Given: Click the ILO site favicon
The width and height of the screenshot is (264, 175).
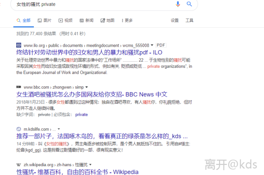Looking at the screenshot, I should 18,45.
